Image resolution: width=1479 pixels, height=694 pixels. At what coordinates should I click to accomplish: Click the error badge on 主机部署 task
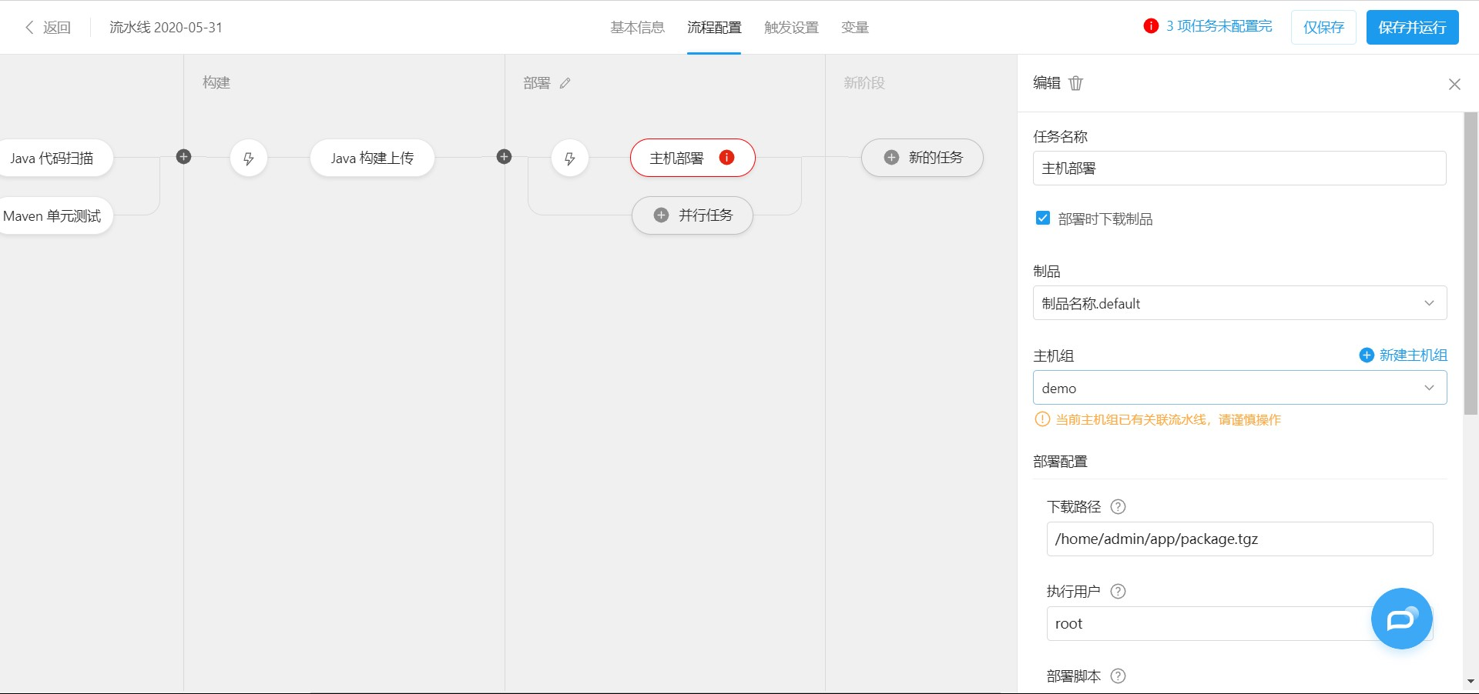[725, 157]
